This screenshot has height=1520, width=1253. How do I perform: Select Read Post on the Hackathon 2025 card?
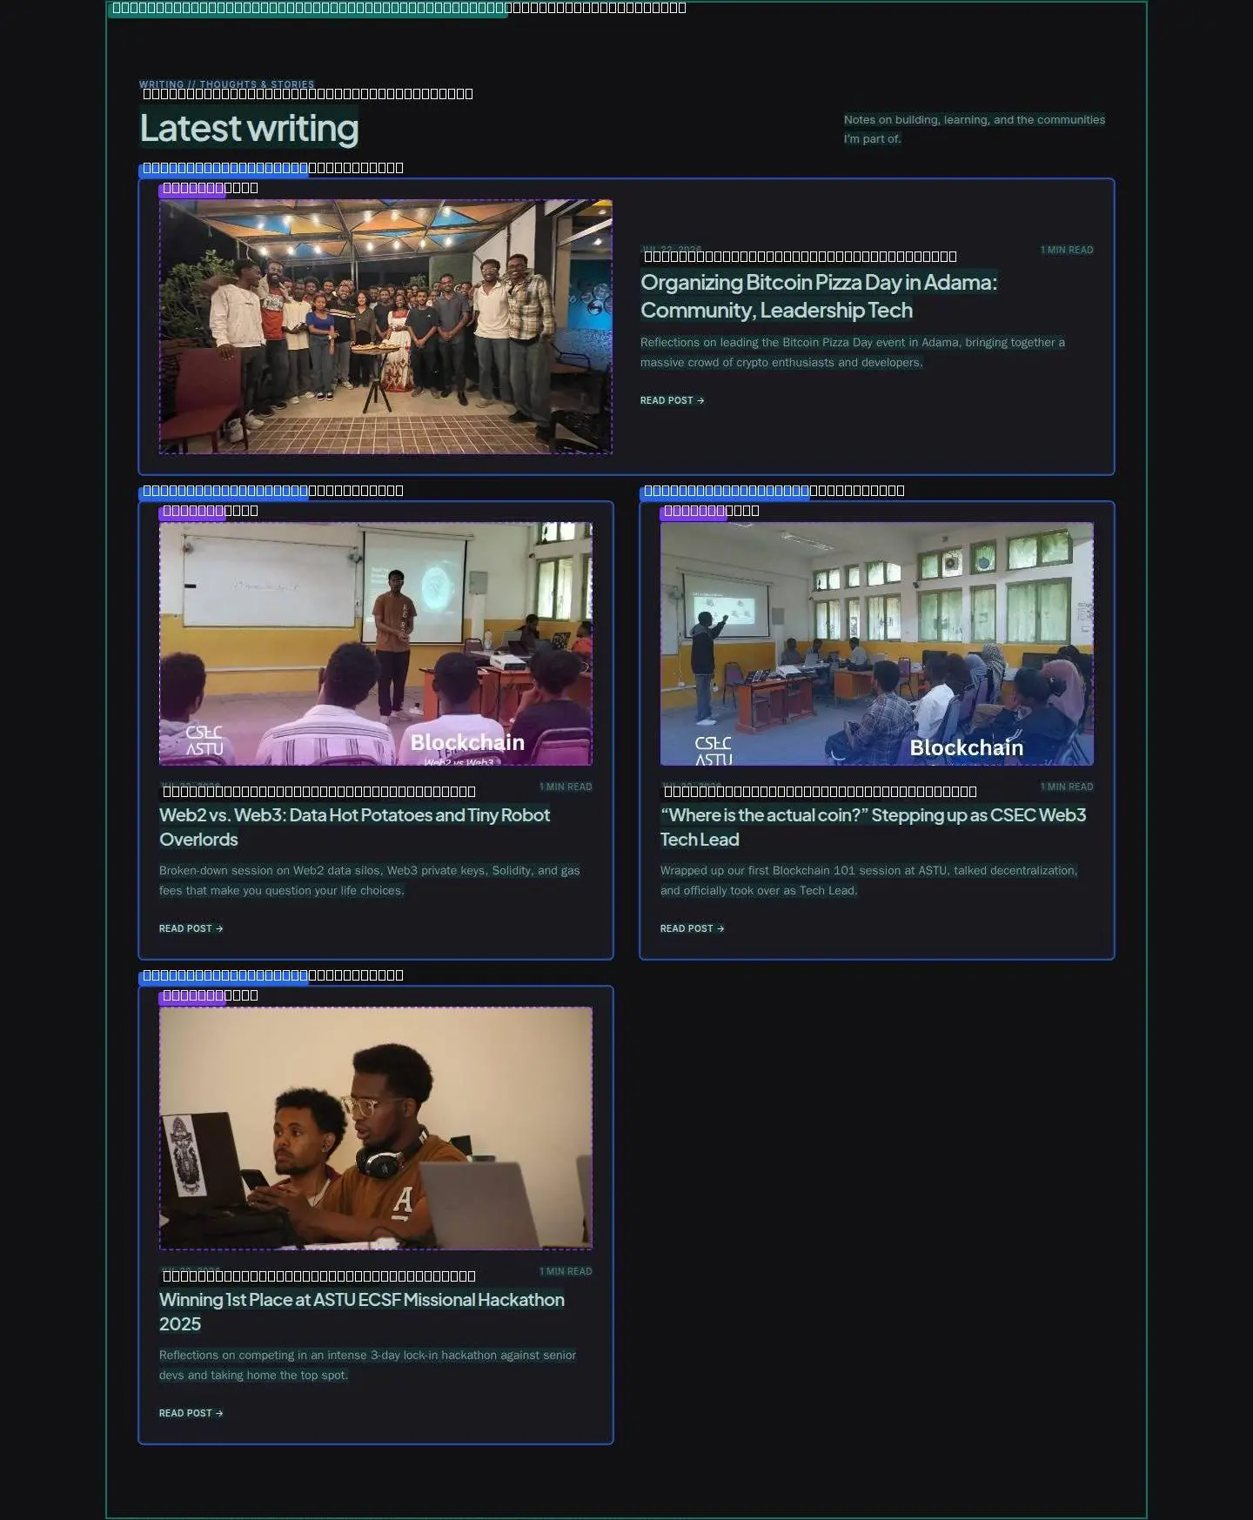click(191, 1413)
